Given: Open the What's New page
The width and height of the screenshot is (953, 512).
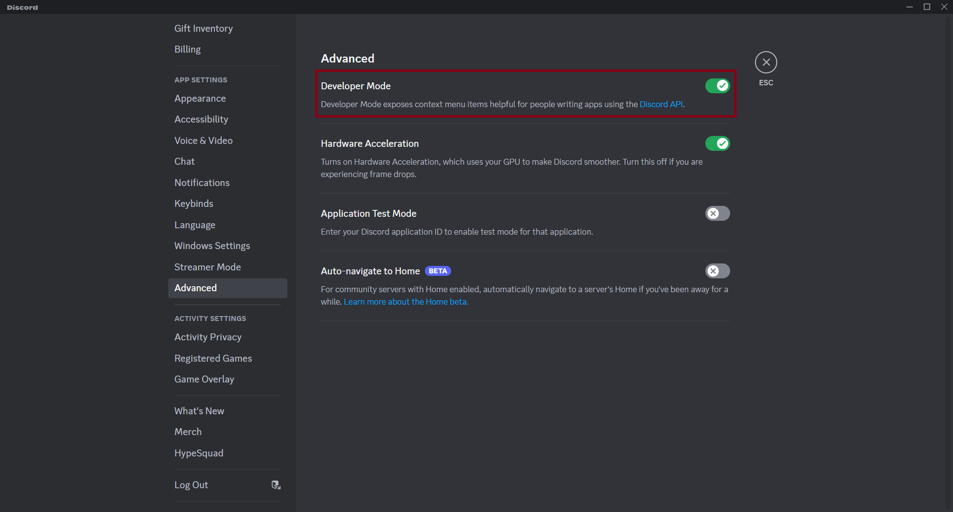Looking at the screenshot, I should (x=199, y=411).
